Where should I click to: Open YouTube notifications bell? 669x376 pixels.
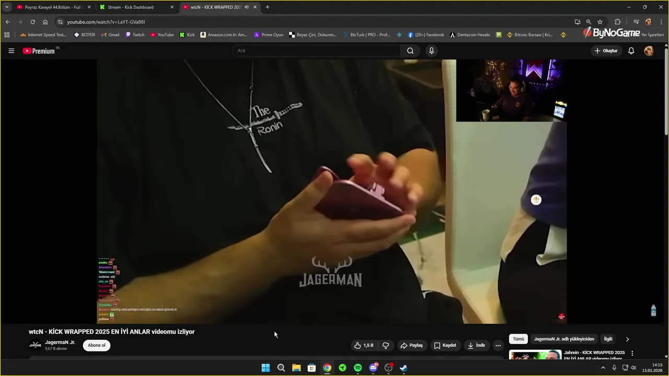point(631,51)
